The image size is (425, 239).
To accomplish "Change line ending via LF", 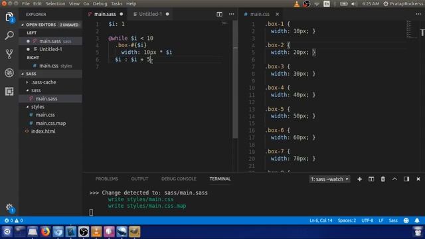I will (x=381, y=220).
